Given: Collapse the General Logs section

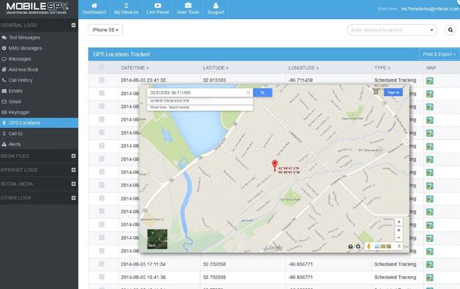Looking at the screenshot, I should (x=74, y=25).
